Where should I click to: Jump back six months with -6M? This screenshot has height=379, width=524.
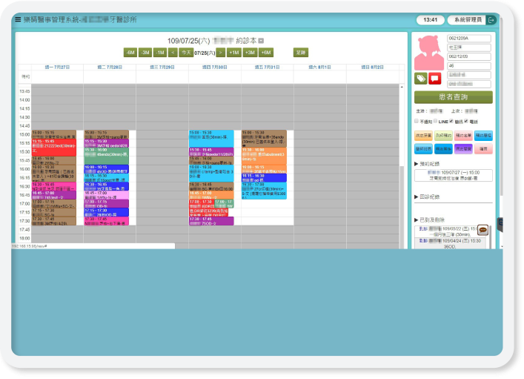pyautogui.click(x=130, y=53)
